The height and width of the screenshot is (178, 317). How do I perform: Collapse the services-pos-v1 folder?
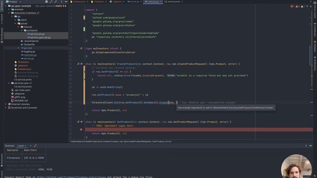point(9,83)
